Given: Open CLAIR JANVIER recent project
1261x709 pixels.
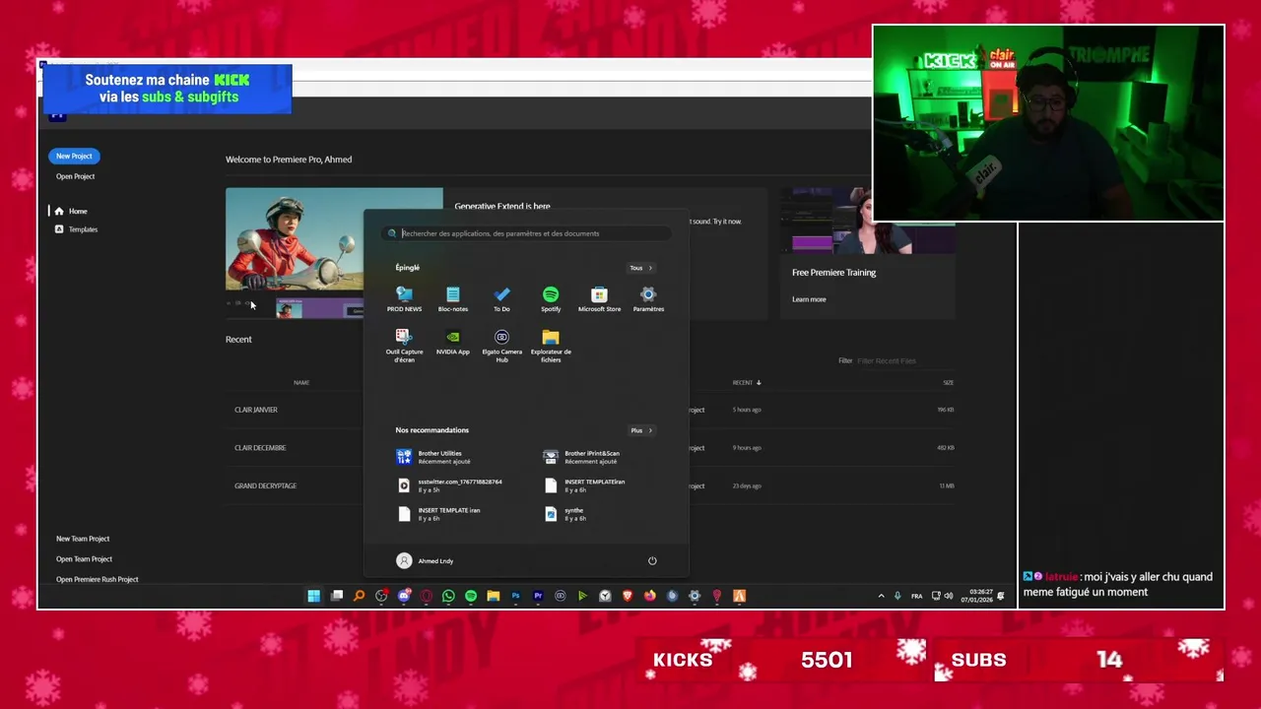Looking at the screenshot, I should pyautogui.click(x=256, y=410).
